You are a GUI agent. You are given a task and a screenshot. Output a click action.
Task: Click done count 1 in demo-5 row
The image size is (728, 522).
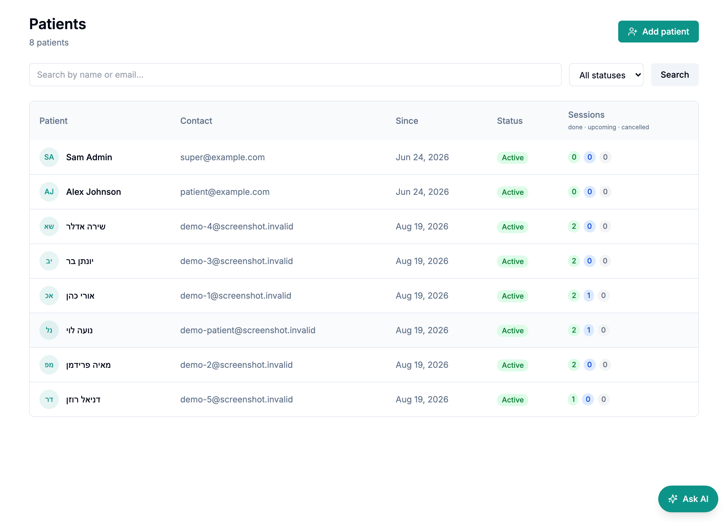[x=573, y=399]
